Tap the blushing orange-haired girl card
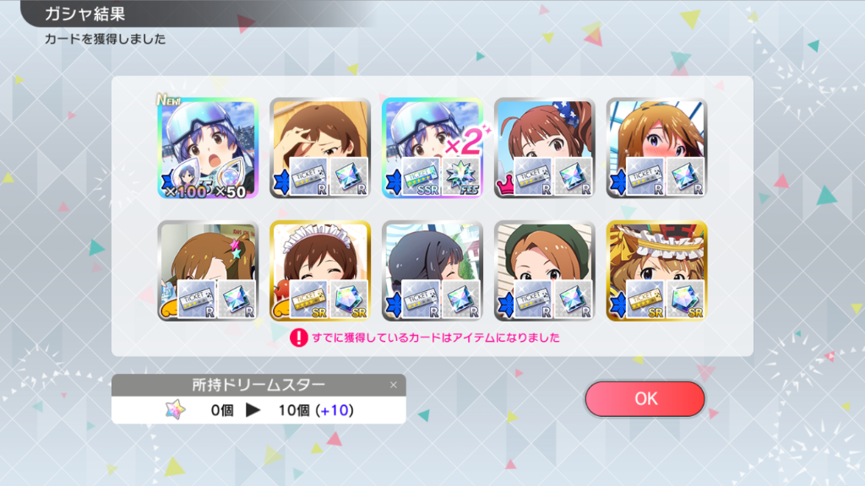Screen dimensions: 865x486 pyautogui.click(x=656, y=148)
